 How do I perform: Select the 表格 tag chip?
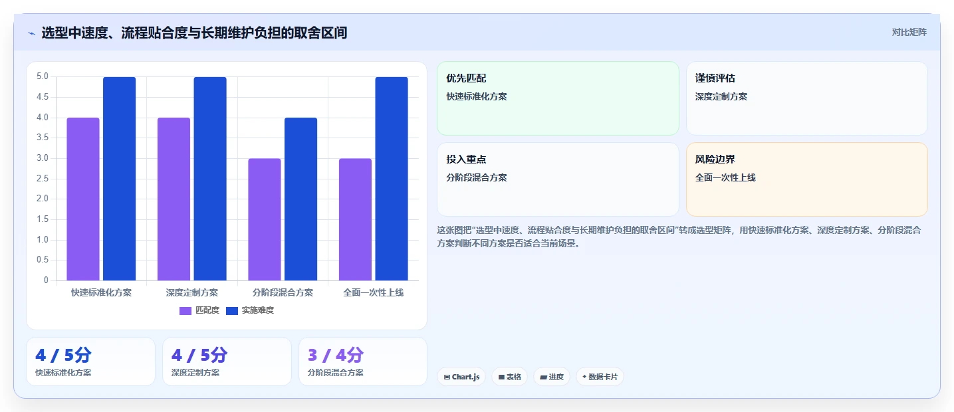[510, 377]
